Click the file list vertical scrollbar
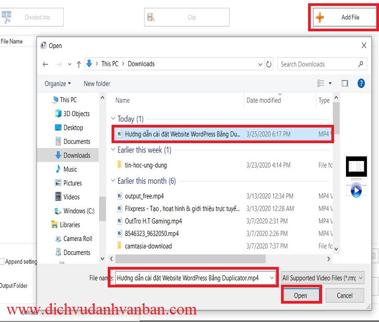 pos(336,118)
